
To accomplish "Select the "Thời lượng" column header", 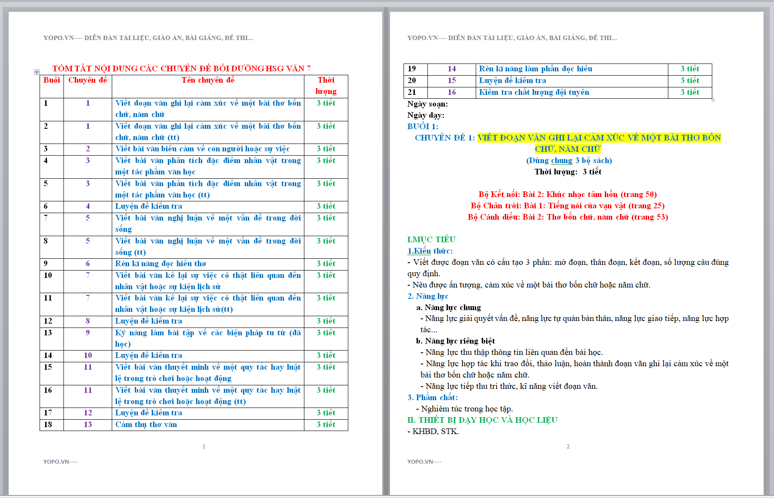I will 326,86.
